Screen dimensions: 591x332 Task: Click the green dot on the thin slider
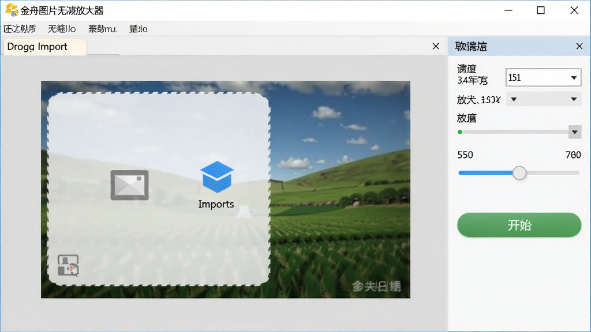point(460,132)
